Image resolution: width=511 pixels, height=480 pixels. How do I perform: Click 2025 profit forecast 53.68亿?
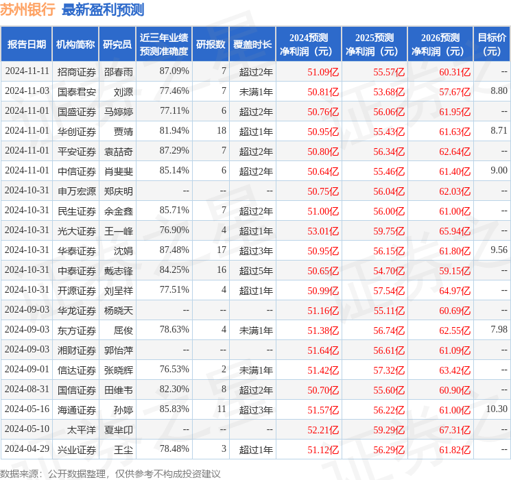389,92
